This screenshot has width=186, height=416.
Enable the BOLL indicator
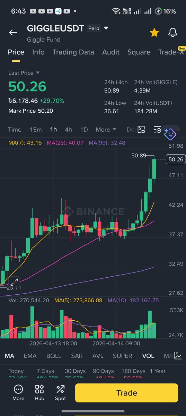pyautogui.click(x=54, y=356)
